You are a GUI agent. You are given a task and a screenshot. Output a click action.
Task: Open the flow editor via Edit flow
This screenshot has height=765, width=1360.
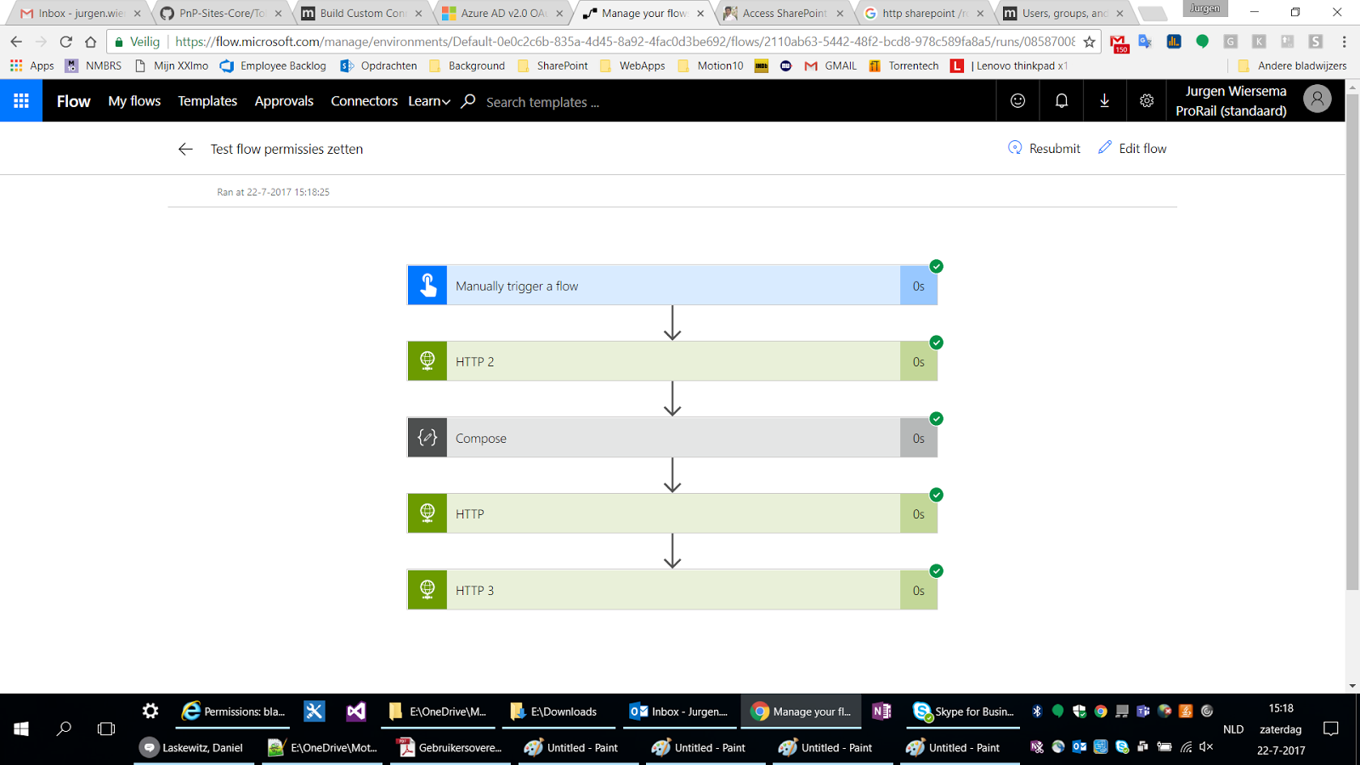1133,148
